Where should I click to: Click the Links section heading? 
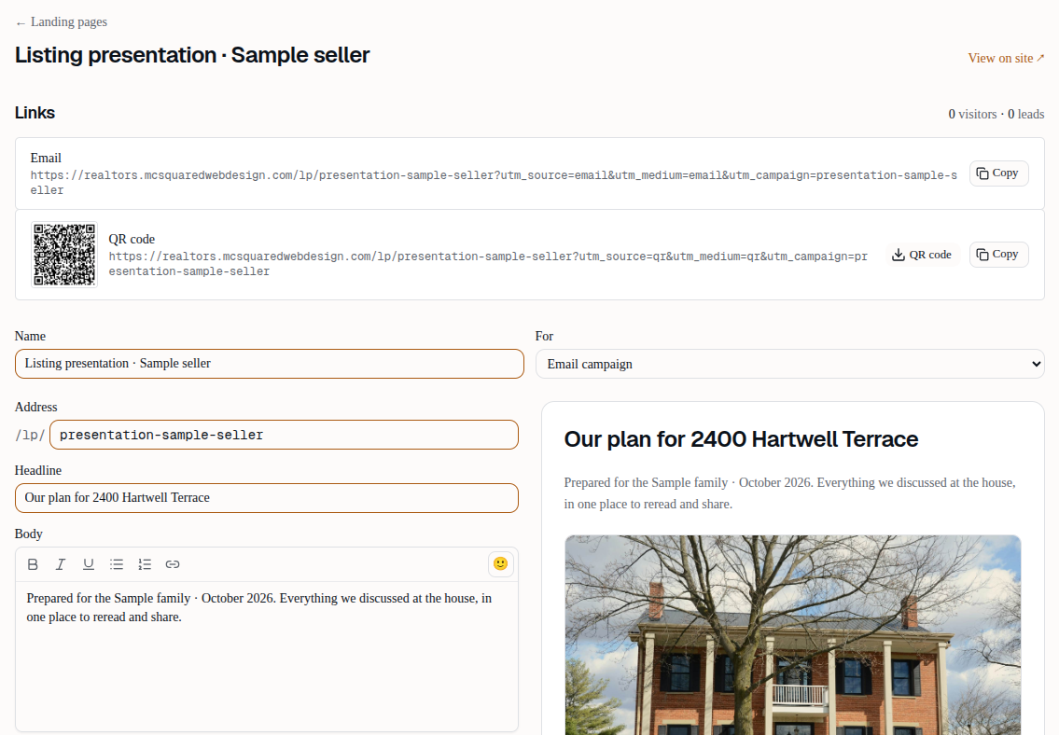tap(35, 113)
